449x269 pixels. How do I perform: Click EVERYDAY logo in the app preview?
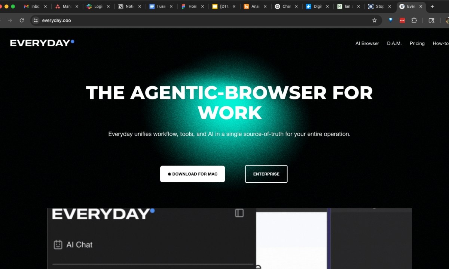click(x=103, y=214)
